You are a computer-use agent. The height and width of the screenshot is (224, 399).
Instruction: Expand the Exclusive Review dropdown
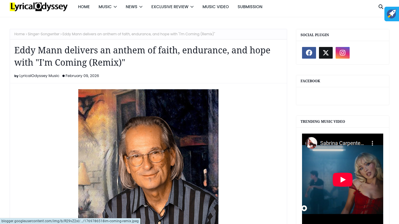172,7
